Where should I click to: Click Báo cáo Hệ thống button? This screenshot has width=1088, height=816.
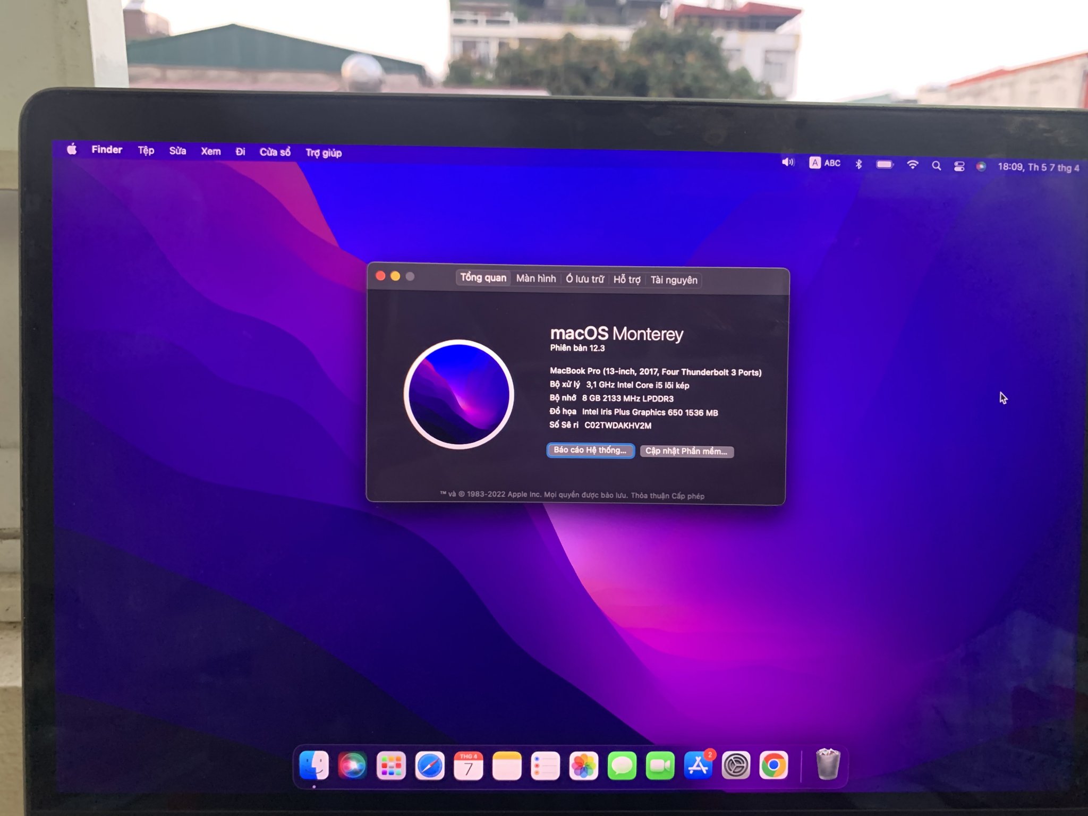pos(590,450)
